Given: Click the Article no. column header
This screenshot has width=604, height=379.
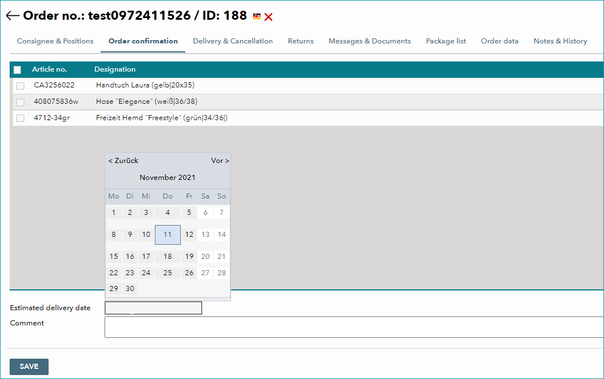Looking at the screenshot, I should [49, 69].
